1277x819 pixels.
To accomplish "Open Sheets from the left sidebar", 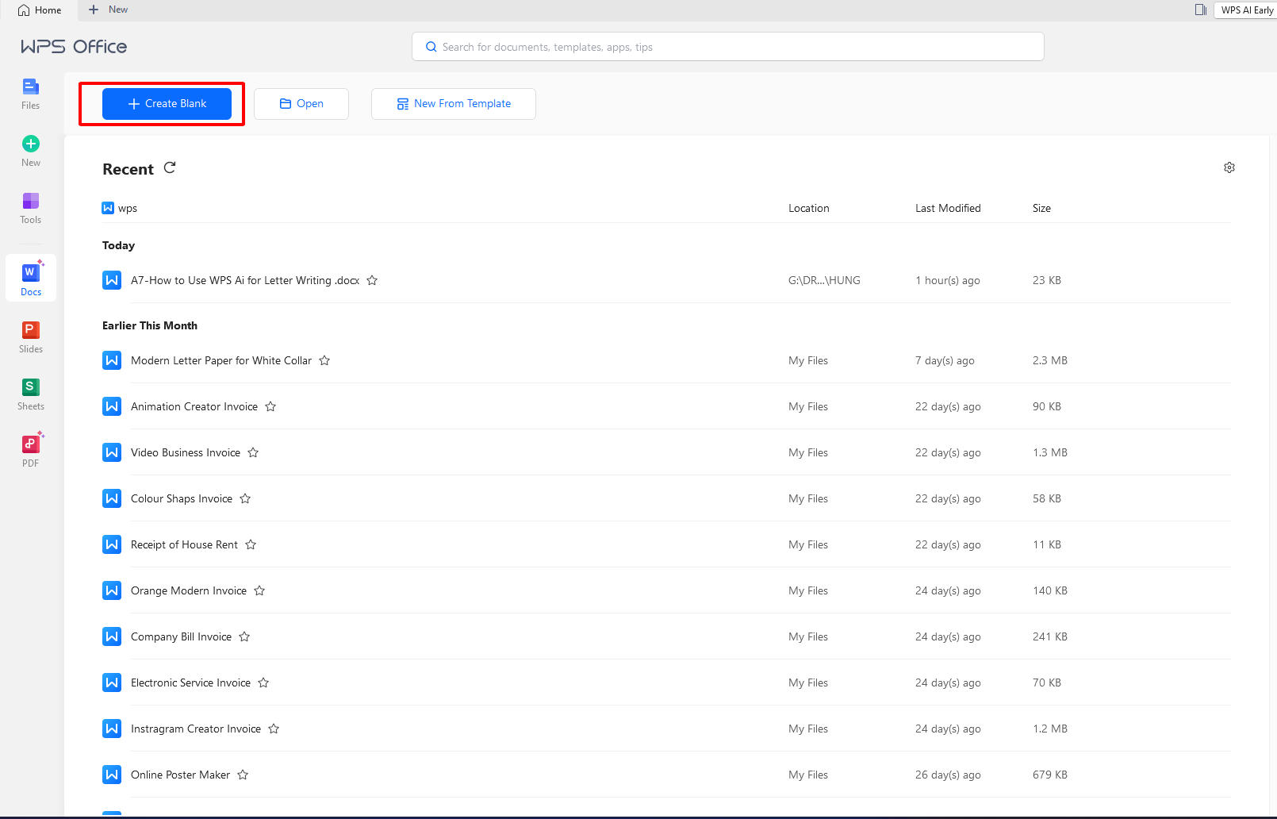I will coord(30,392).
